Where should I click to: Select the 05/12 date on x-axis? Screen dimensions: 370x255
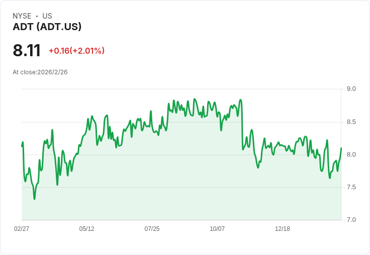(87, 229)
